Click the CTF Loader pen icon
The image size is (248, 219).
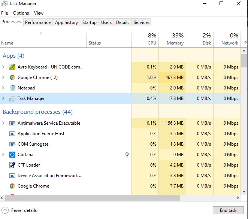click(x=12, y=165)
